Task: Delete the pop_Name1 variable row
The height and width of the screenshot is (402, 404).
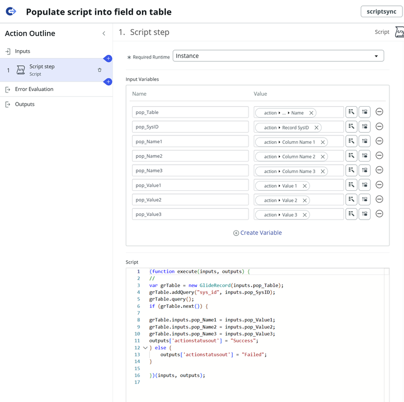Action: point(379,141)
